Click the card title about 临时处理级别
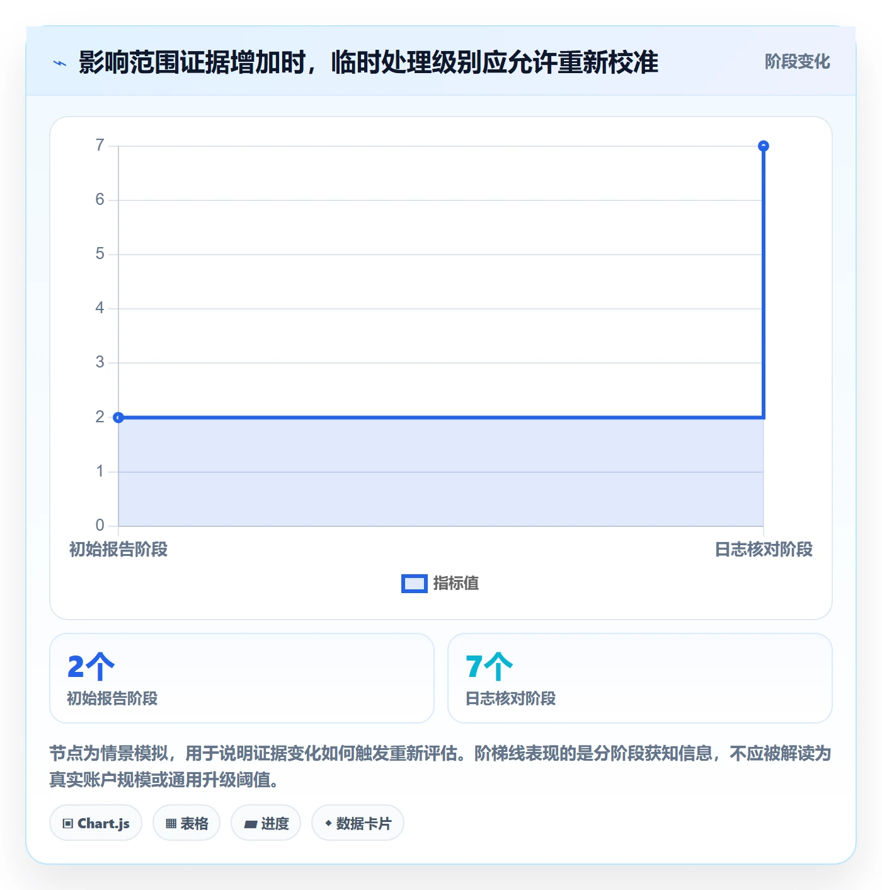The height and width of the screenshot is (890, 882). pyautogui.click(x=369, y=62)
